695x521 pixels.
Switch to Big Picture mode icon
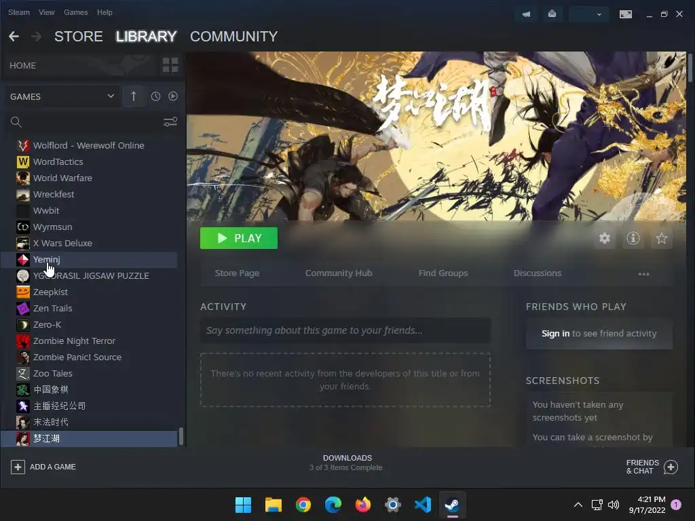pyautogui.click(x=625, y=14)
